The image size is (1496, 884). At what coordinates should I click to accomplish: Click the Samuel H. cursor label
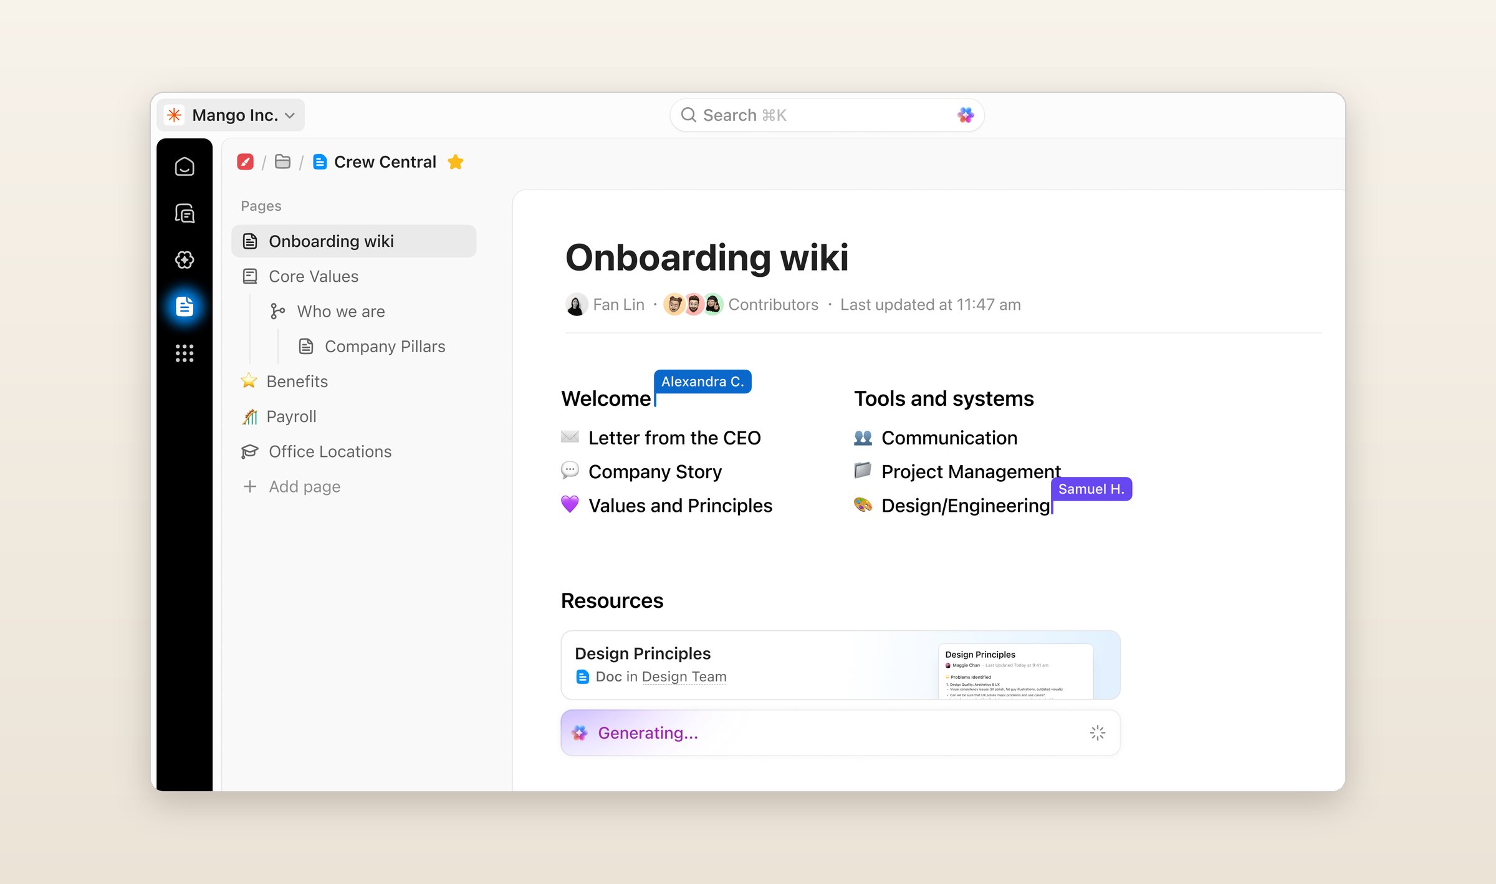pyautogui.click(x=1091, y=489)
